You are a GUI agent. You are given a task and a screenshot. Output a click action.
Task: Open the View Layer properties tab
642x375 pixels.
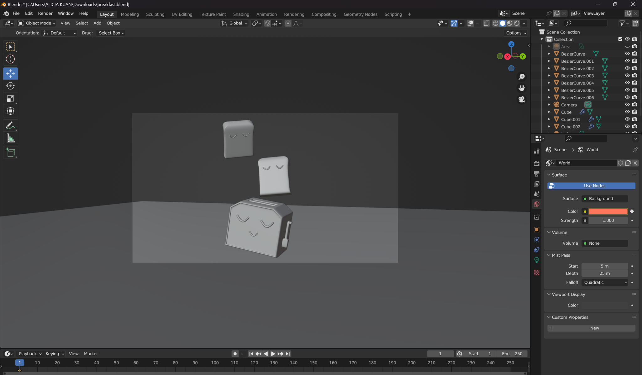coord(537,184)
